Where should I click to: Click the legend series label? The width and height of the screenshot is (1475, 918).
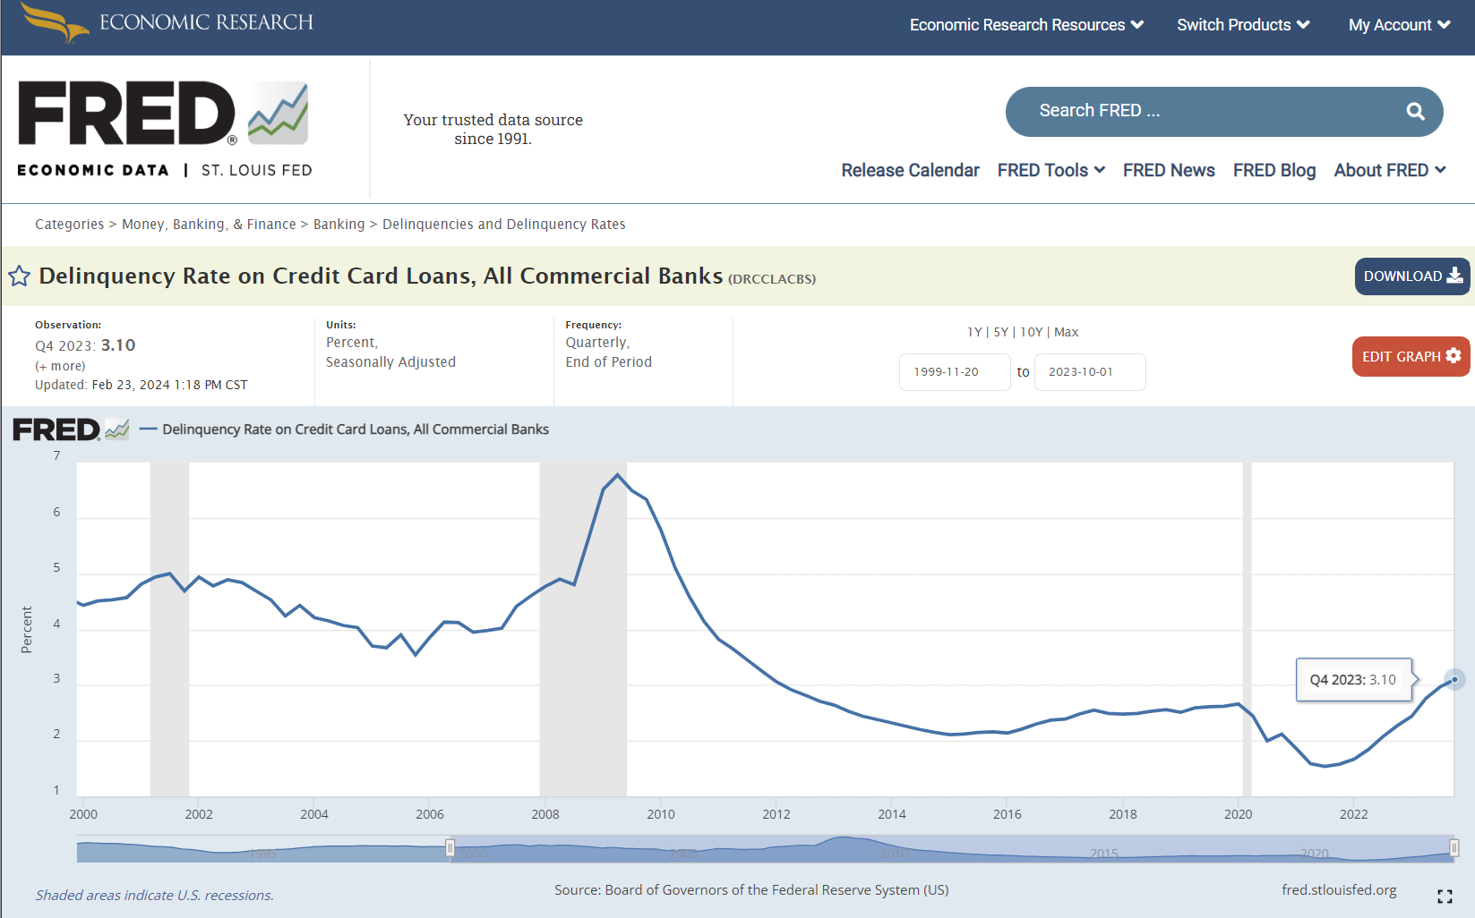(356, 429)
